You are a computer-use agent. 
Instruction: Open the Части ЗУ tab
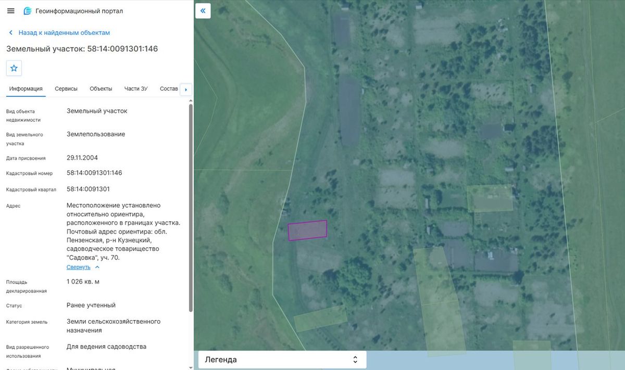coord(136,89)
